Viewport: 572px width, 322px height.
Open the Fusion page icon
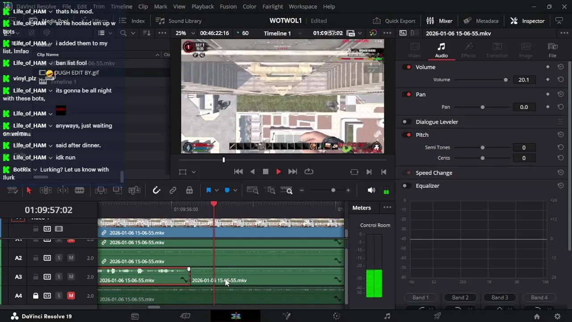click(286, 316)
